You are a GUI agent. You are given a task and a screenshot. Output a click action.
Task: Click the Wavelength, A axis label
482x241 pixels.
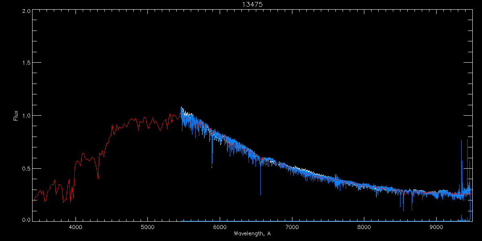252,234
